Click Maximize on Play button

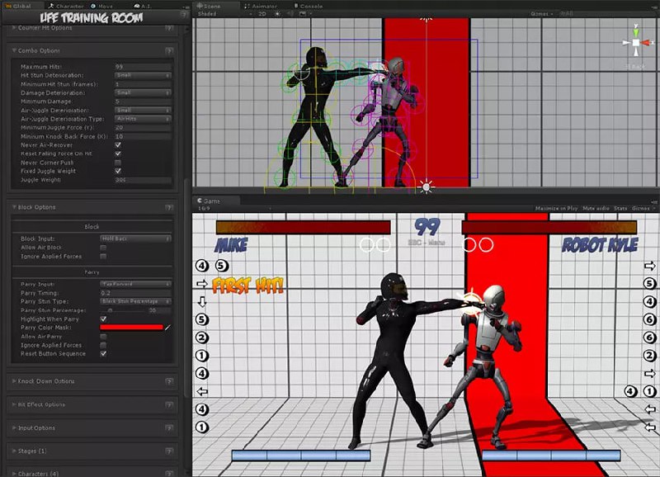pos(555,209)
